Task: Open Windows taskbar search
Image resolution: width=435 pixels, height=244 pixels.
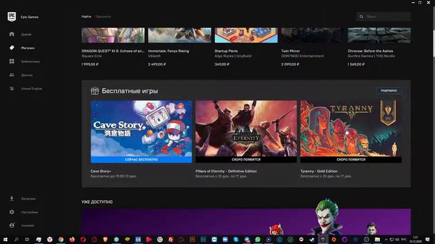Action: point(16,239)
